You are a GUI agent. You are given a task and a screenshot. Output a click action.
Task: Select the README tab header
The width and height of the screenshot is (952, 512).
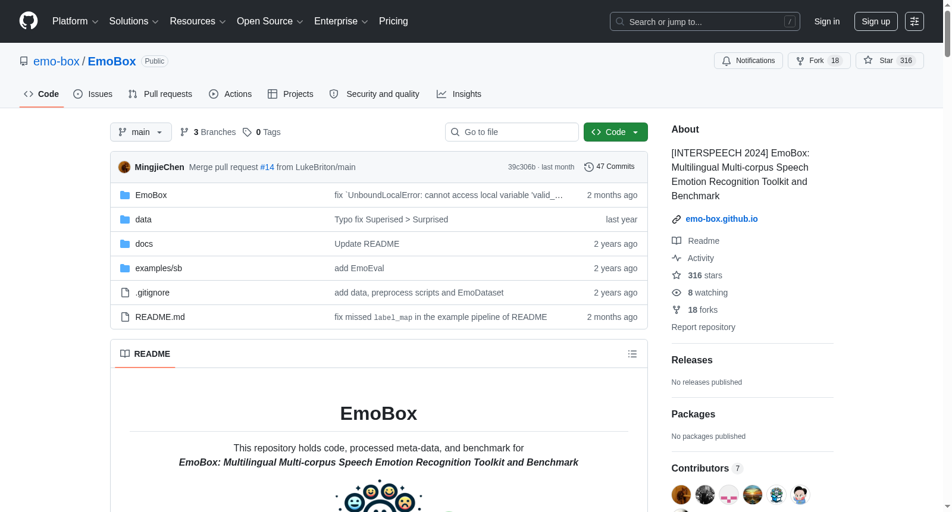click(145, 354)
